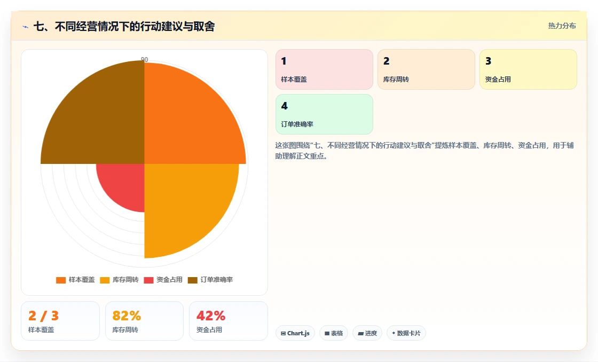598x362 pixels.
Task: Select card 1 样本覆盖
Action: point(324,69)
